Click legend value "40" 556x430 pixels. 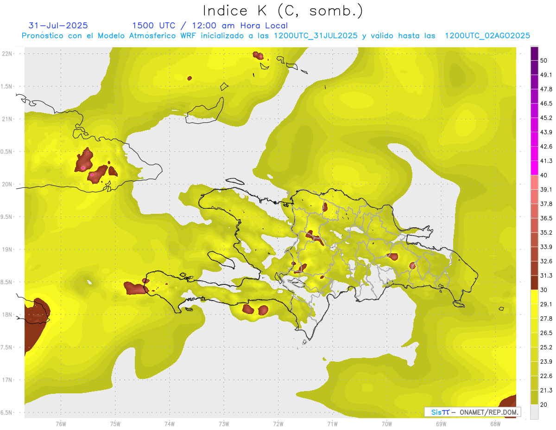point(544,175)
